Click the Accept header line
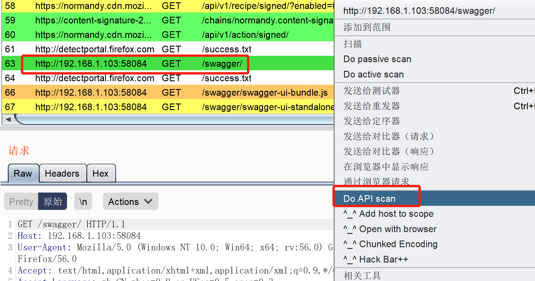 [x=175, y=271]
